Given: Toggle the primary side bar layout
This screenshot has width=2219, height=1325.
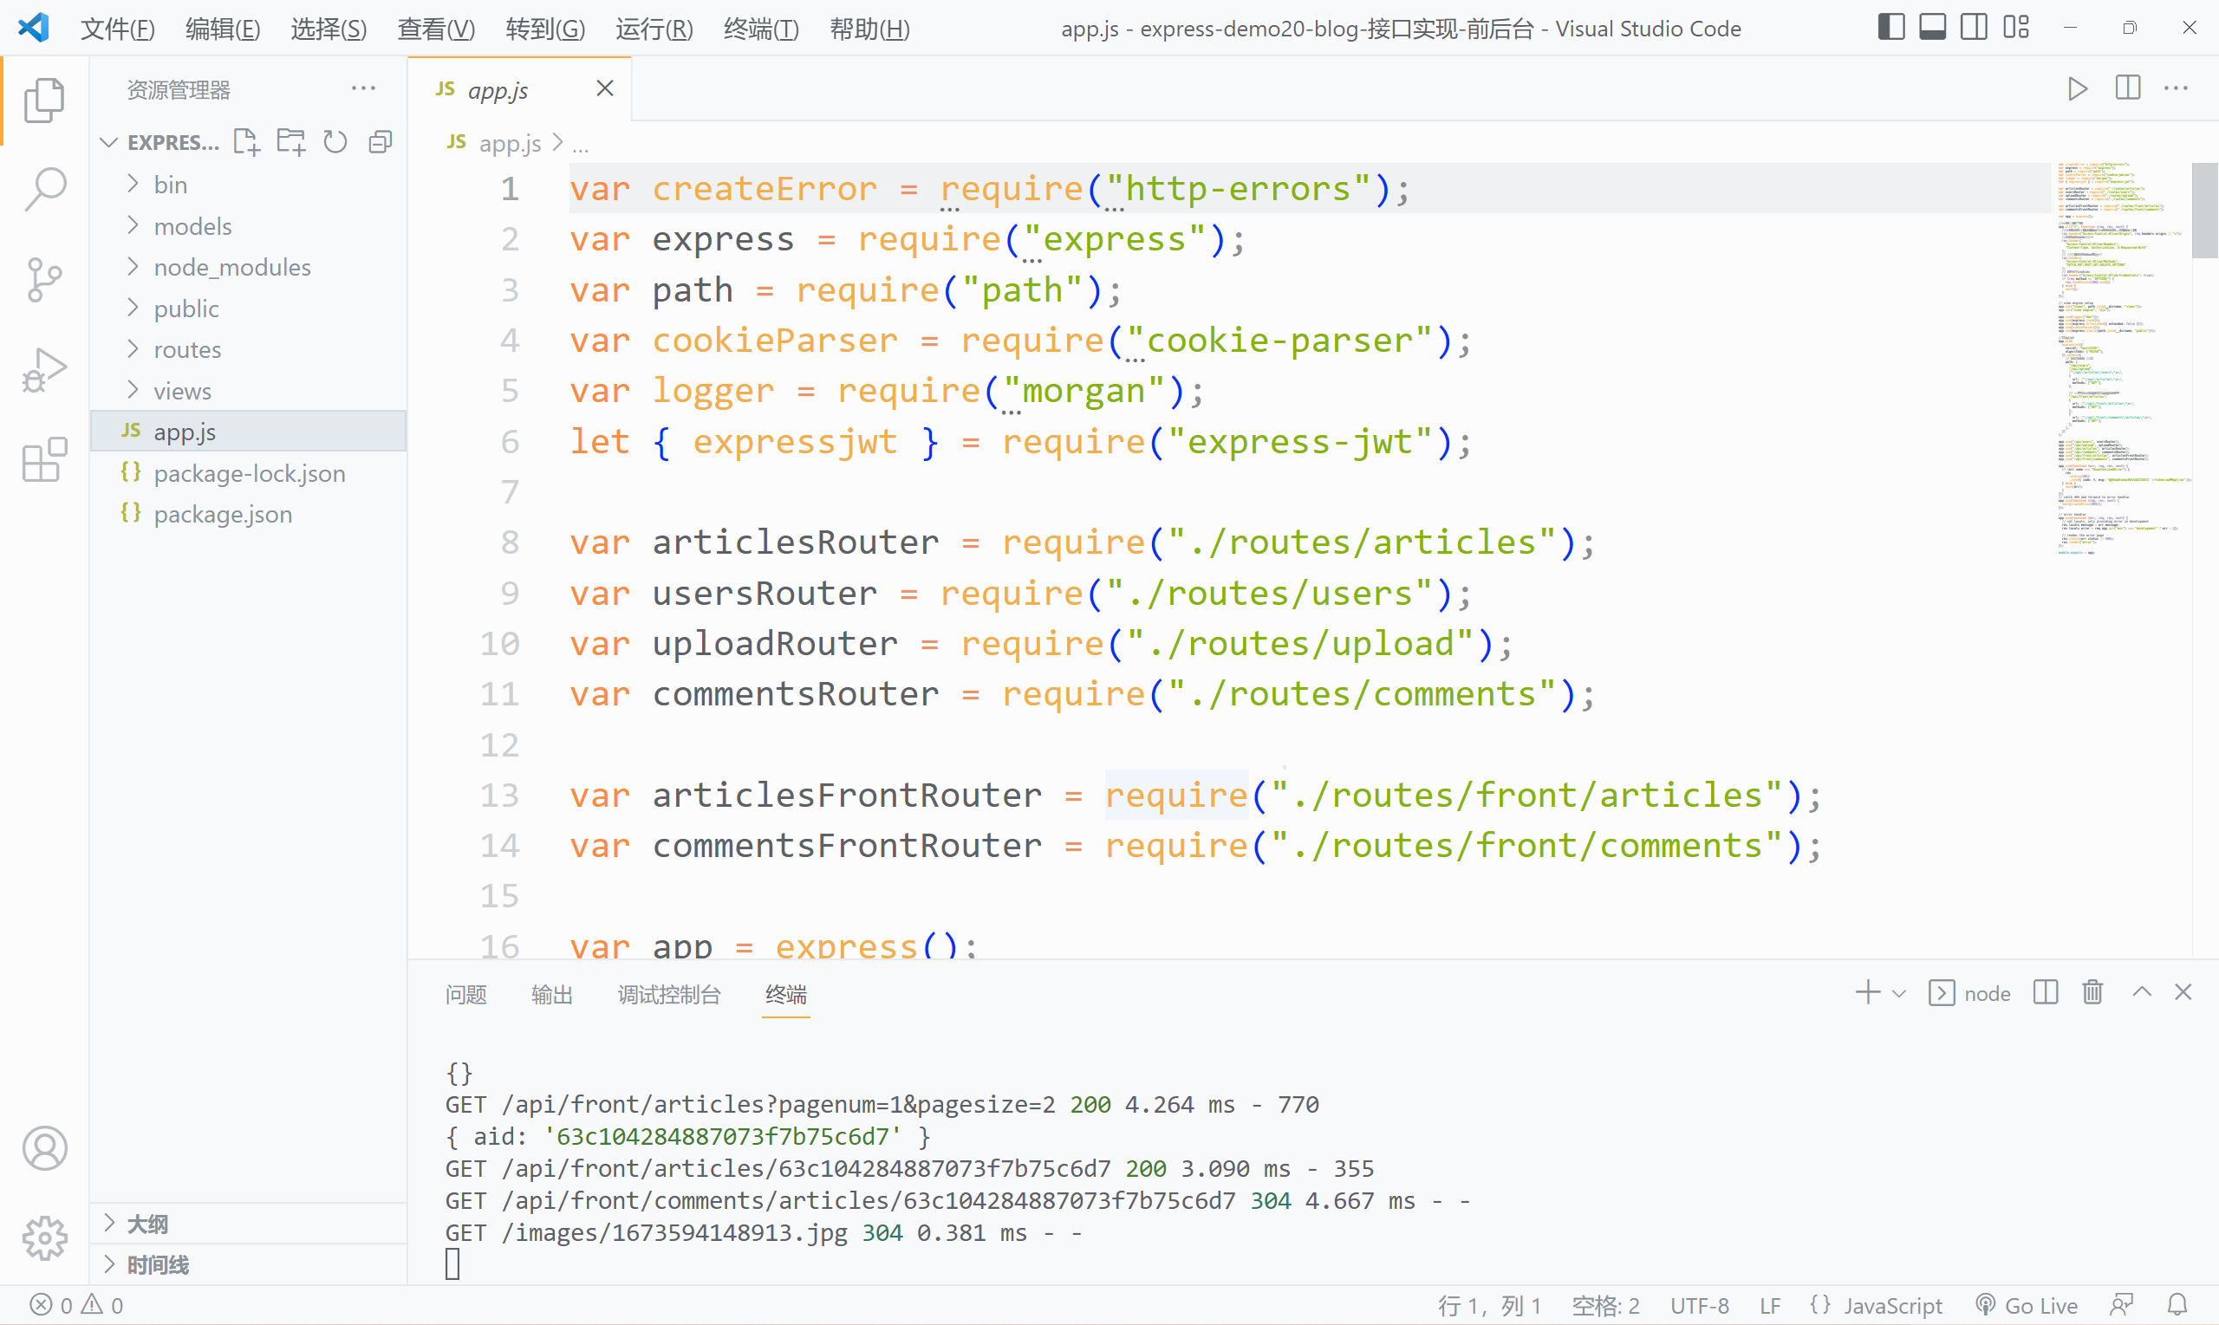Looking at the screenshot, I should pyautogui.click(x=1891, y=28).
